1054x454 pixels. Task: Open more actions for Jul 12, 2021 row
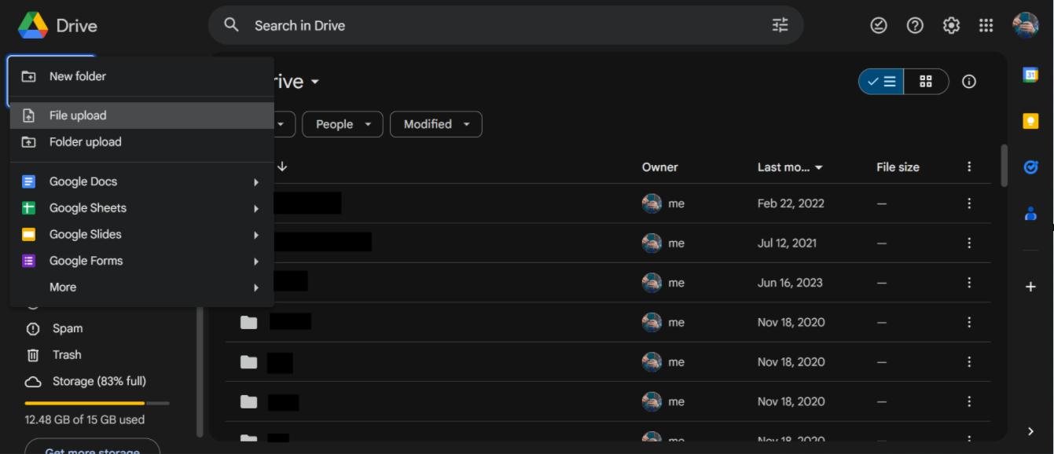click(969, 243)
